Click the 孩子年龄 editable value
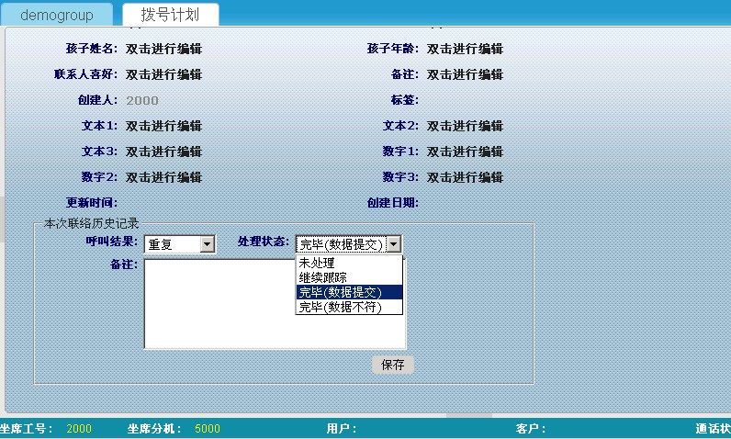This screenshot has height=439, width=731. tap(465, 49)
